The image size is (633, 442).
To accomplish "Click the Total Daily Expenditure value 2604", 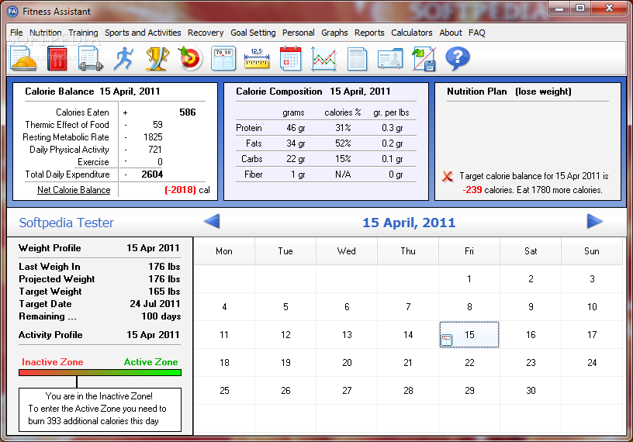I will click(152, 174).
